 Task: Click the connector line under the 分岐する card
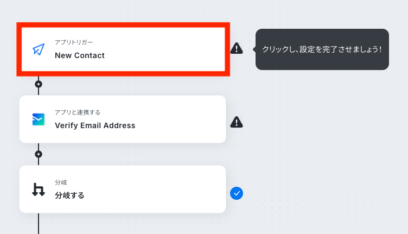click(x=39, y=223)
